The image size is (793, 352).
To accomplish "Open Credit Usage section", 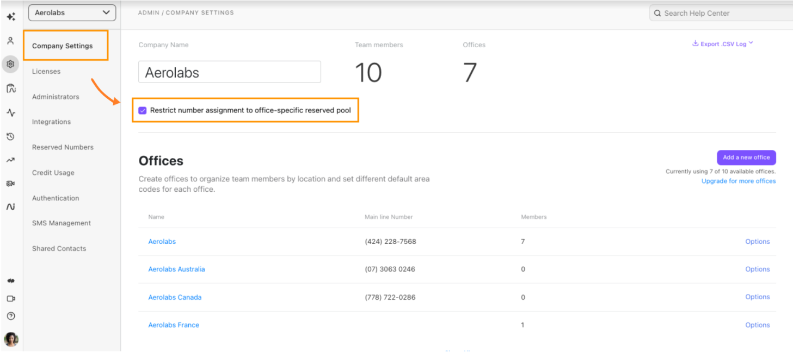I will coord(53,173).
